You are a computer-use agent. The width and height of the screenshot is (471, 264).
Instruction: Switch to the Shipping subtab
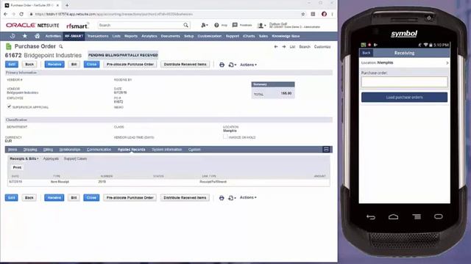pyautogui.click(x=30, y=150)
